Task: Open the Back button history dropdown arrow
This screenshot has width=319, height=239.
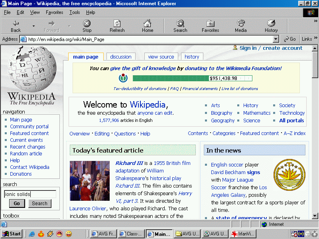Action: (33, 26)
